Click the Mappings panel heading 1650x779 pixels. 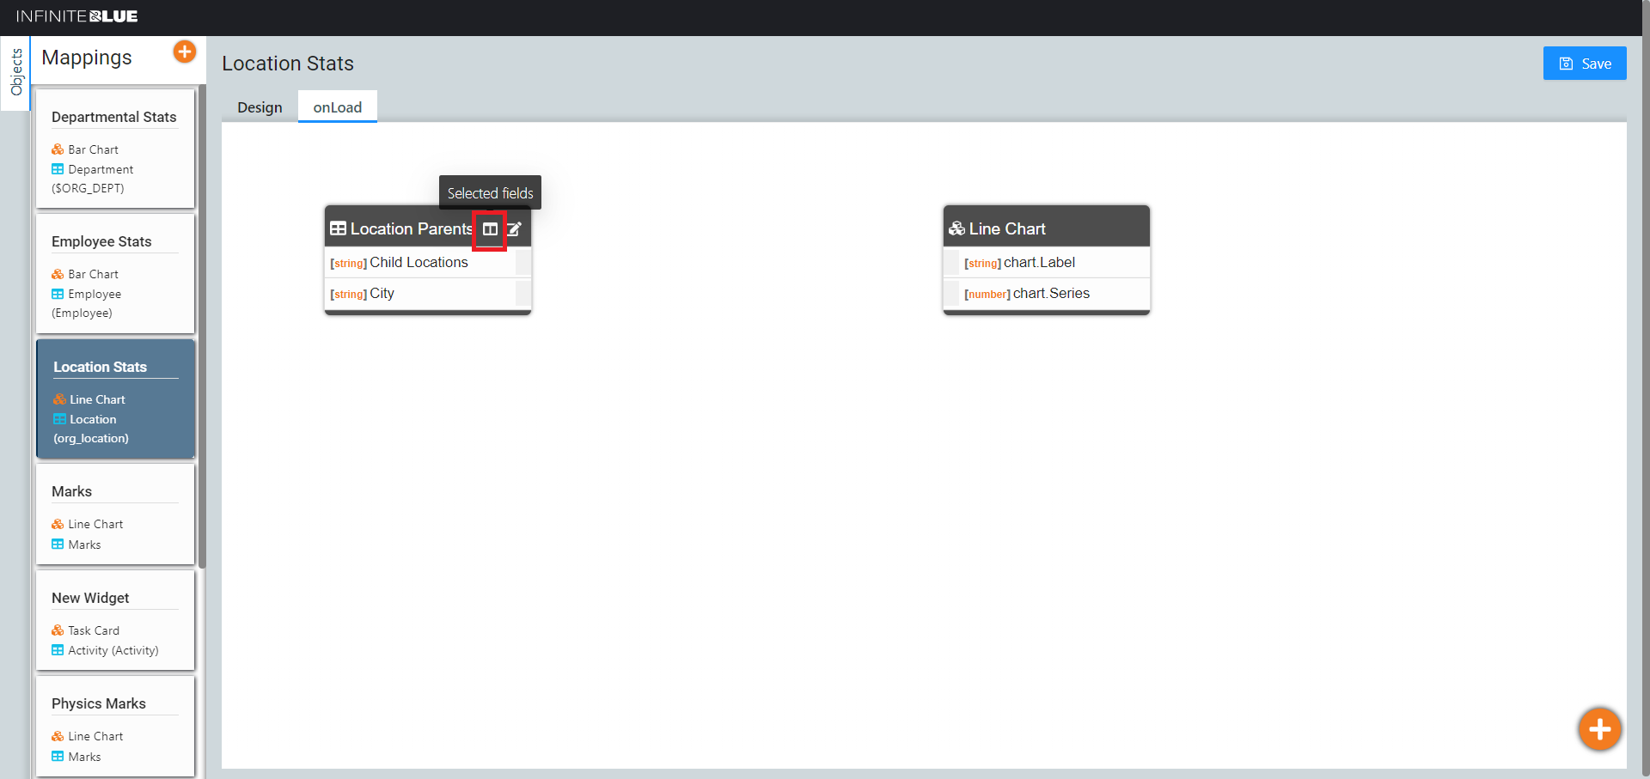(87, 58)
